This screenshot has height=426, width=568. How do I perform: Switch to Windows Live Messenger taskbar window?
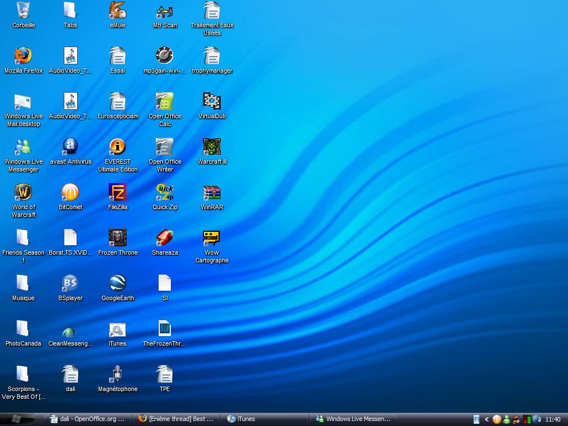[353, 419]
